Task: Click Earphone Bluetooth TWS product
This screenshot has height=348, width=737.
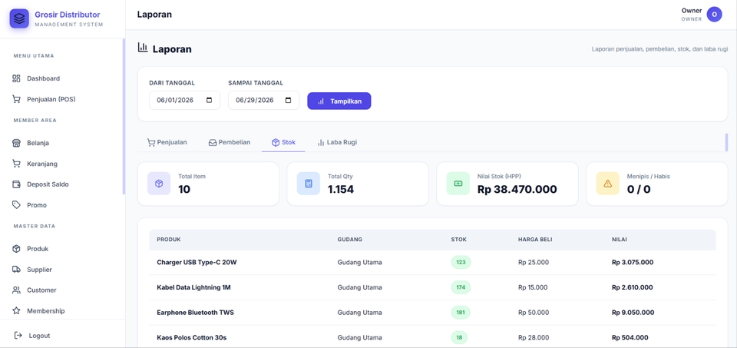Action: [x=195, y=312]
